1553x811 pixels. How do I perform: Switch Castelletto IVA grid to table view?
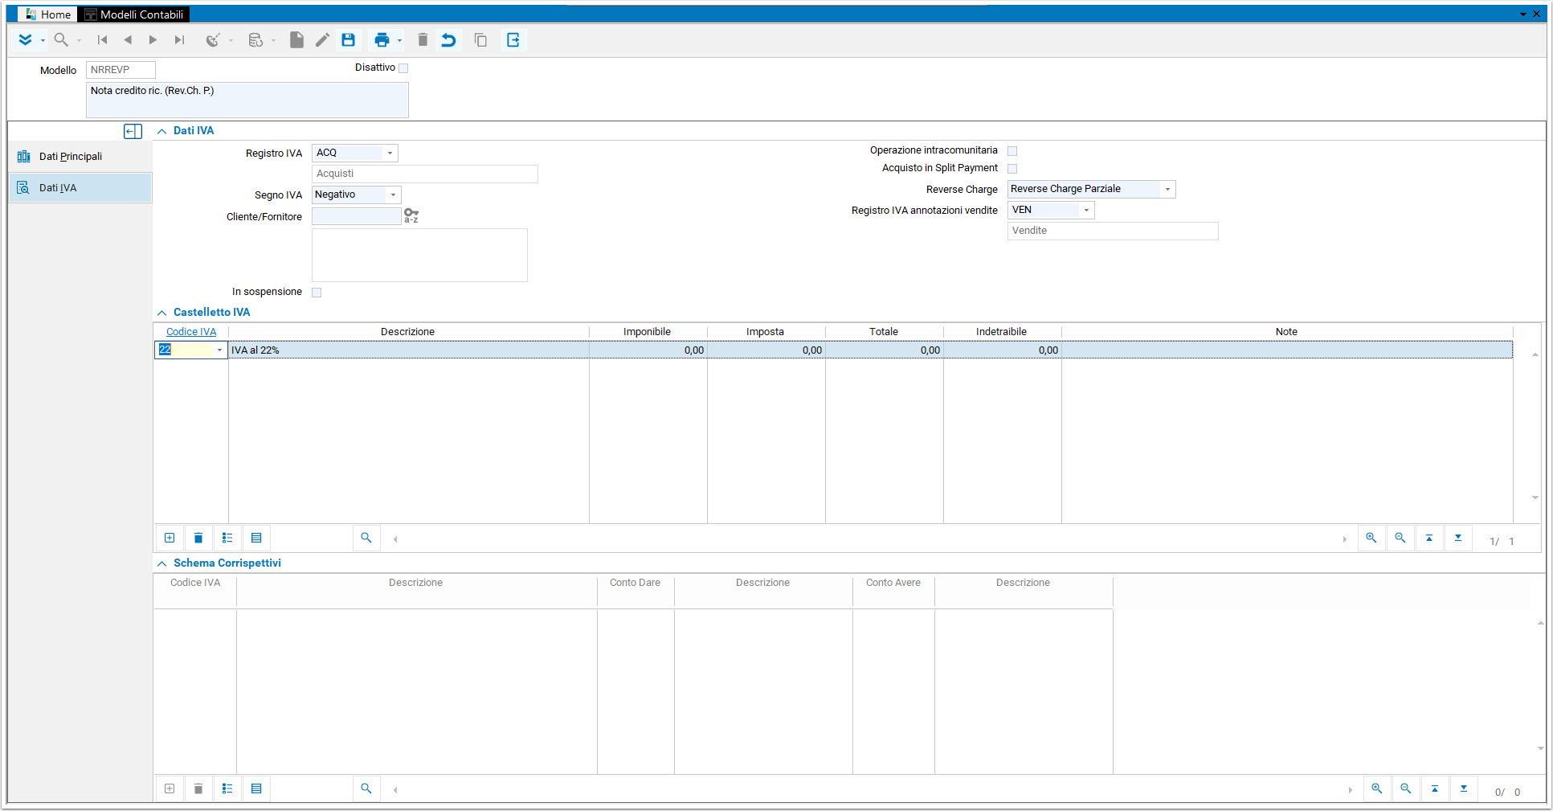[x=256, y=538]
